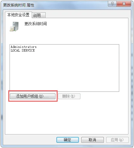This screenshot has width=134, height=148.
Task: Click the disabled 应用(A) button
Action: click(117, 140)
